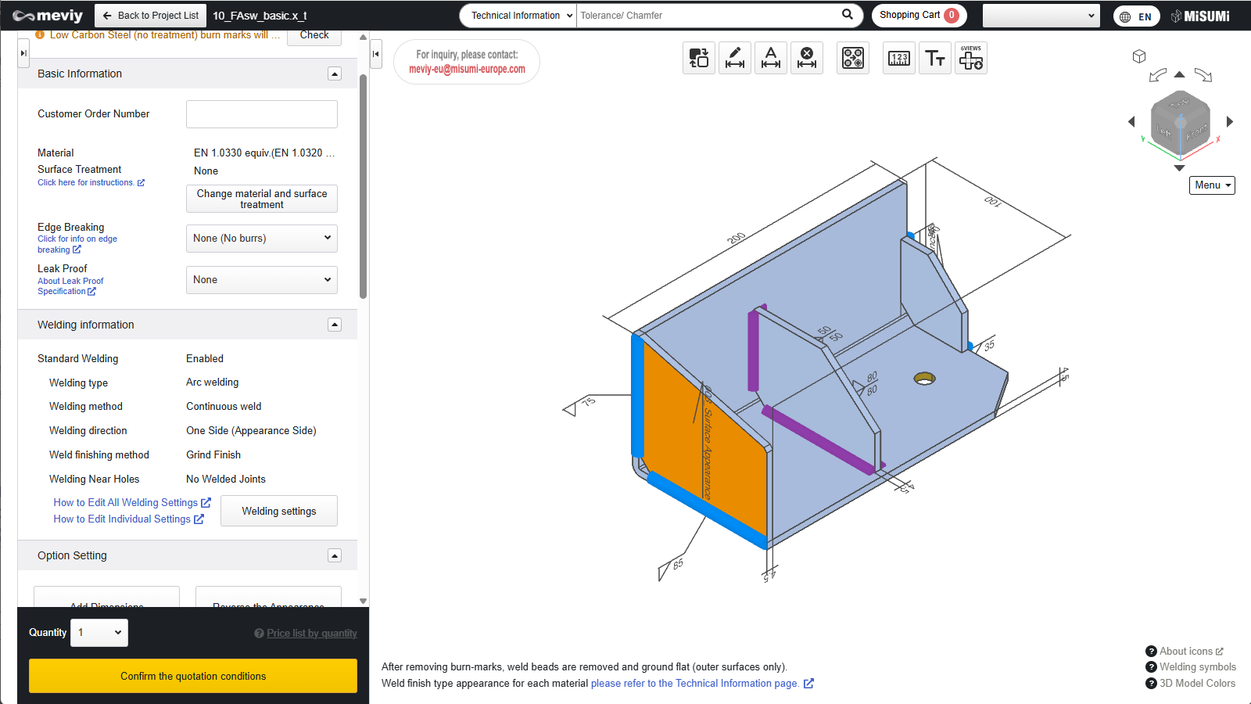The image size is (1251, 704).
Task: Click the left panel vertical scrollbar
Action: tap(363, 186)
